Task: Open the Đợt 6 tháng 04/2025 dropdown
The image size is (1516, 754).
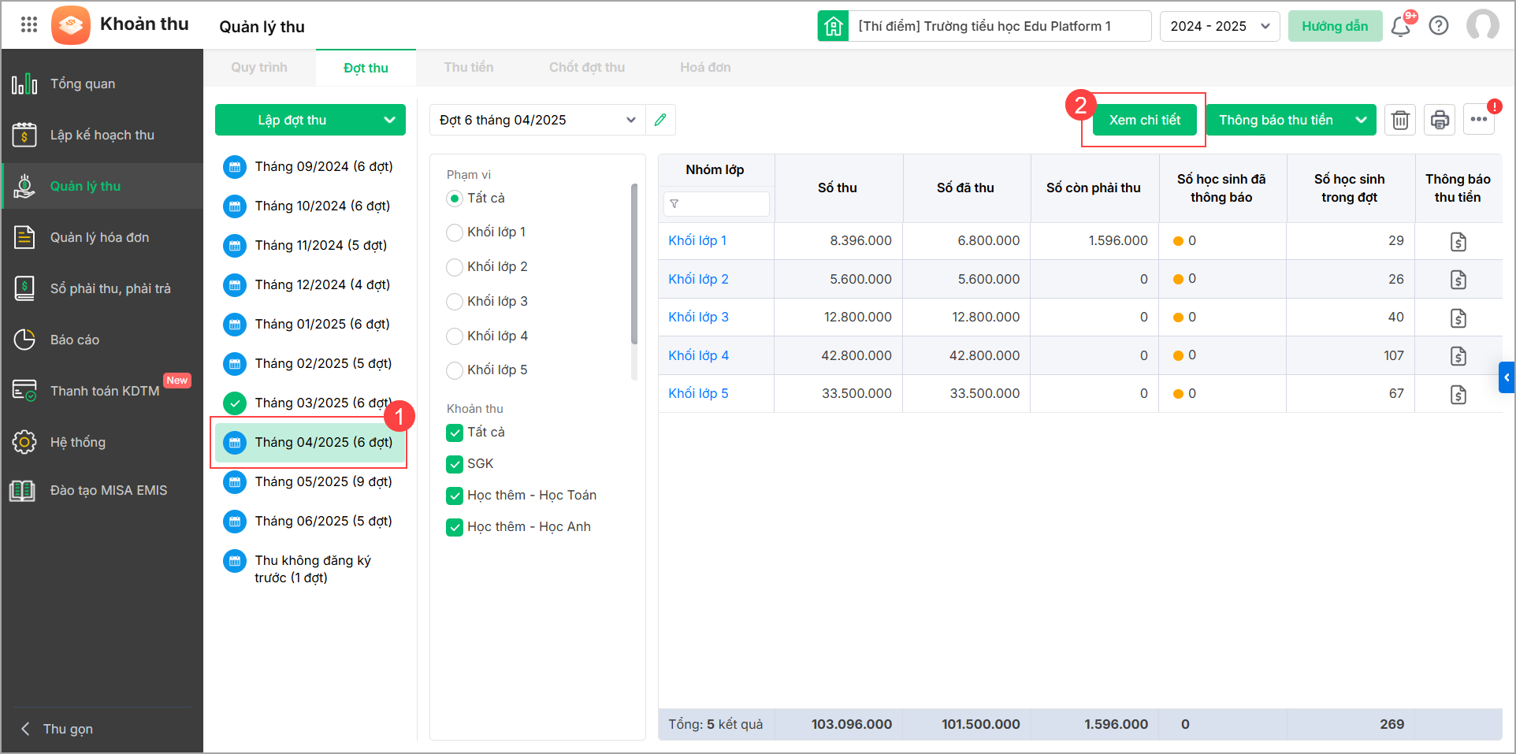Action: click(x=537, y=120)
